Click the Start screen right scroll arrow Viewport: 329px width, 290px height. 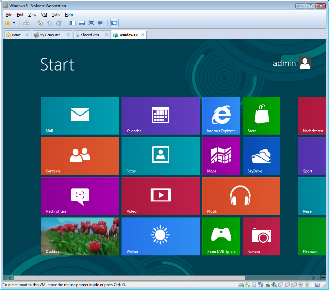(313, 278)
